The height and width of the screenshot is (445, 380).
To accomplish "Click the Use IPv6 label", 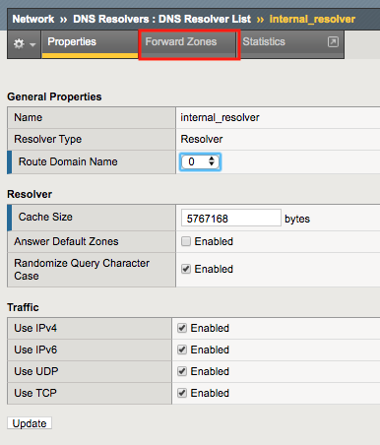I will [35, 350].
